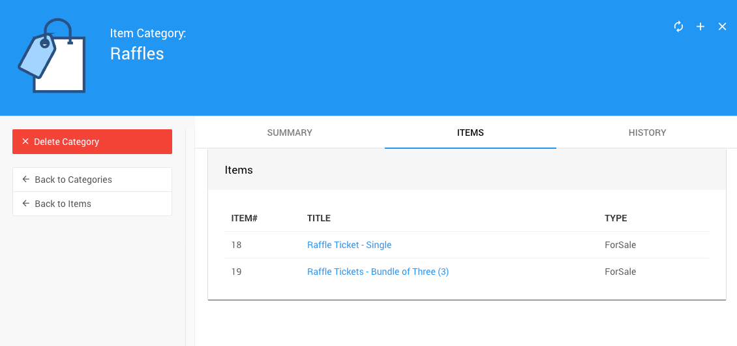Switch to the Summary tab
The height and width of the screenshot is (346, 737).
290,133
